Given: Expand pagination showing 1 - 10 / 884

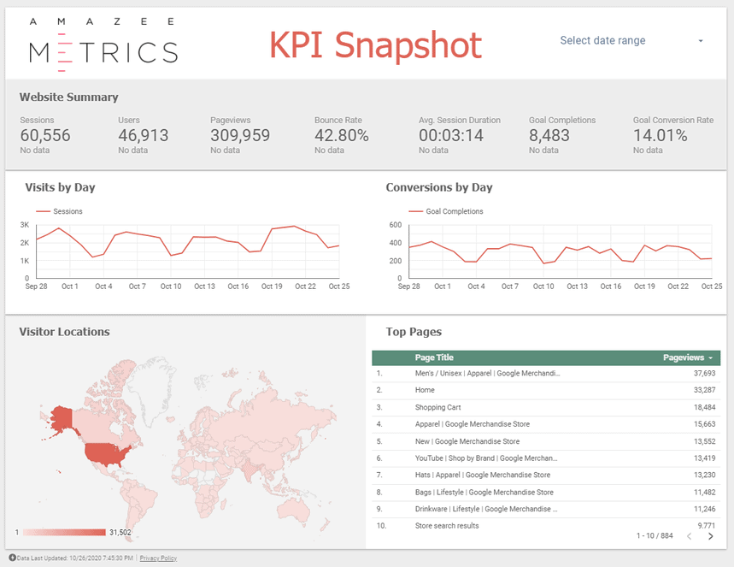Looking at the screenshot, I should pos(655,537).
